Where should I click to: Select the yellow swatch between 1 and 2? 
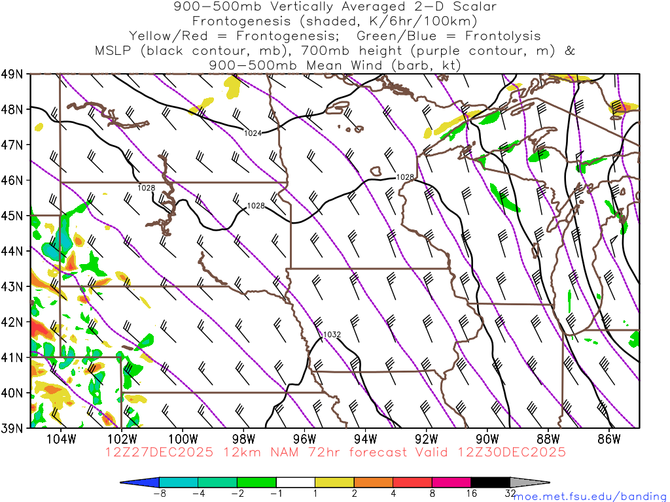pos(335,482)
